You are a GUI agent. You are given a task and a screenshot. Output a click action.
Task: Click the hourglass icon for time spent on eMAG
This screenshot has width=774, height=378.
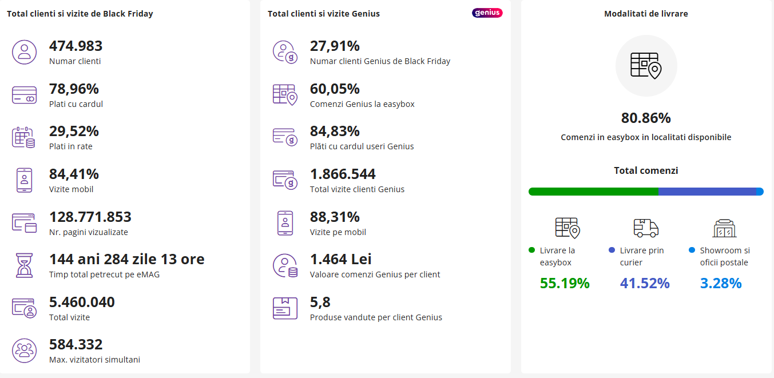click(x=24, y=265)
